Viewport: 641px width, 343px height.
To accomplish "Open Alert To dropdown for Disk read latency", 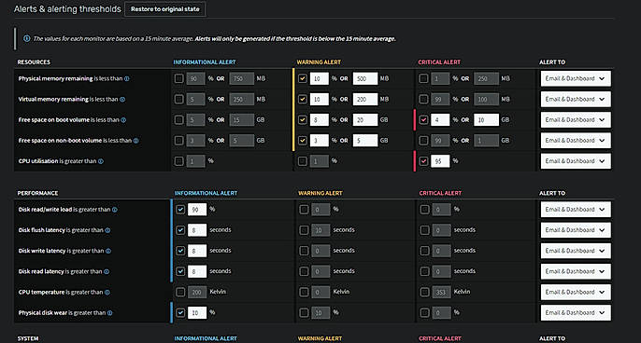I will tap(576, 271).
